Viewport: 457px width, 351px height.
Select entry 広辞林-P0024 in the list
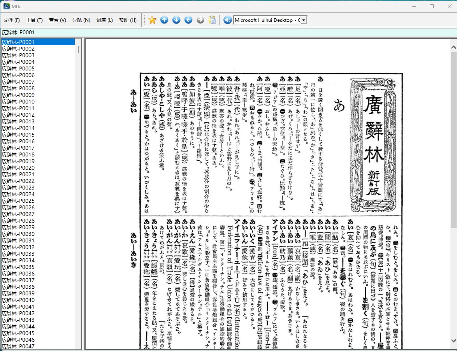point(38,194)
